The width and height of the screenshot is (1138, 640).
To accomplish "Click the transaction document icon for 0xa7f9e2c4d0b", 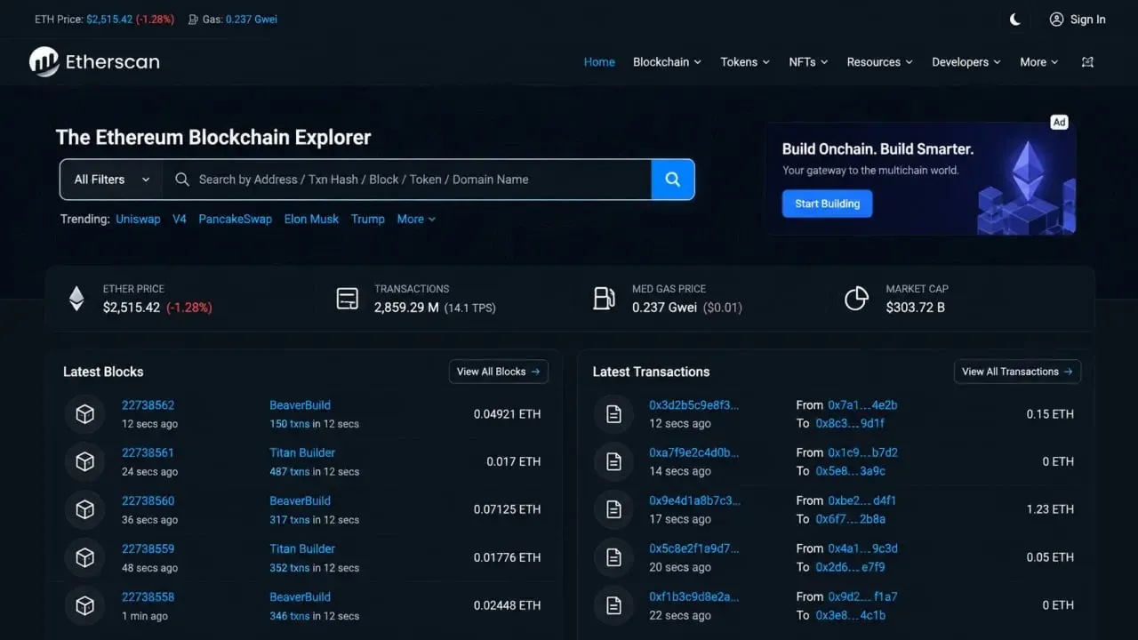I will [x=613, y=462].
